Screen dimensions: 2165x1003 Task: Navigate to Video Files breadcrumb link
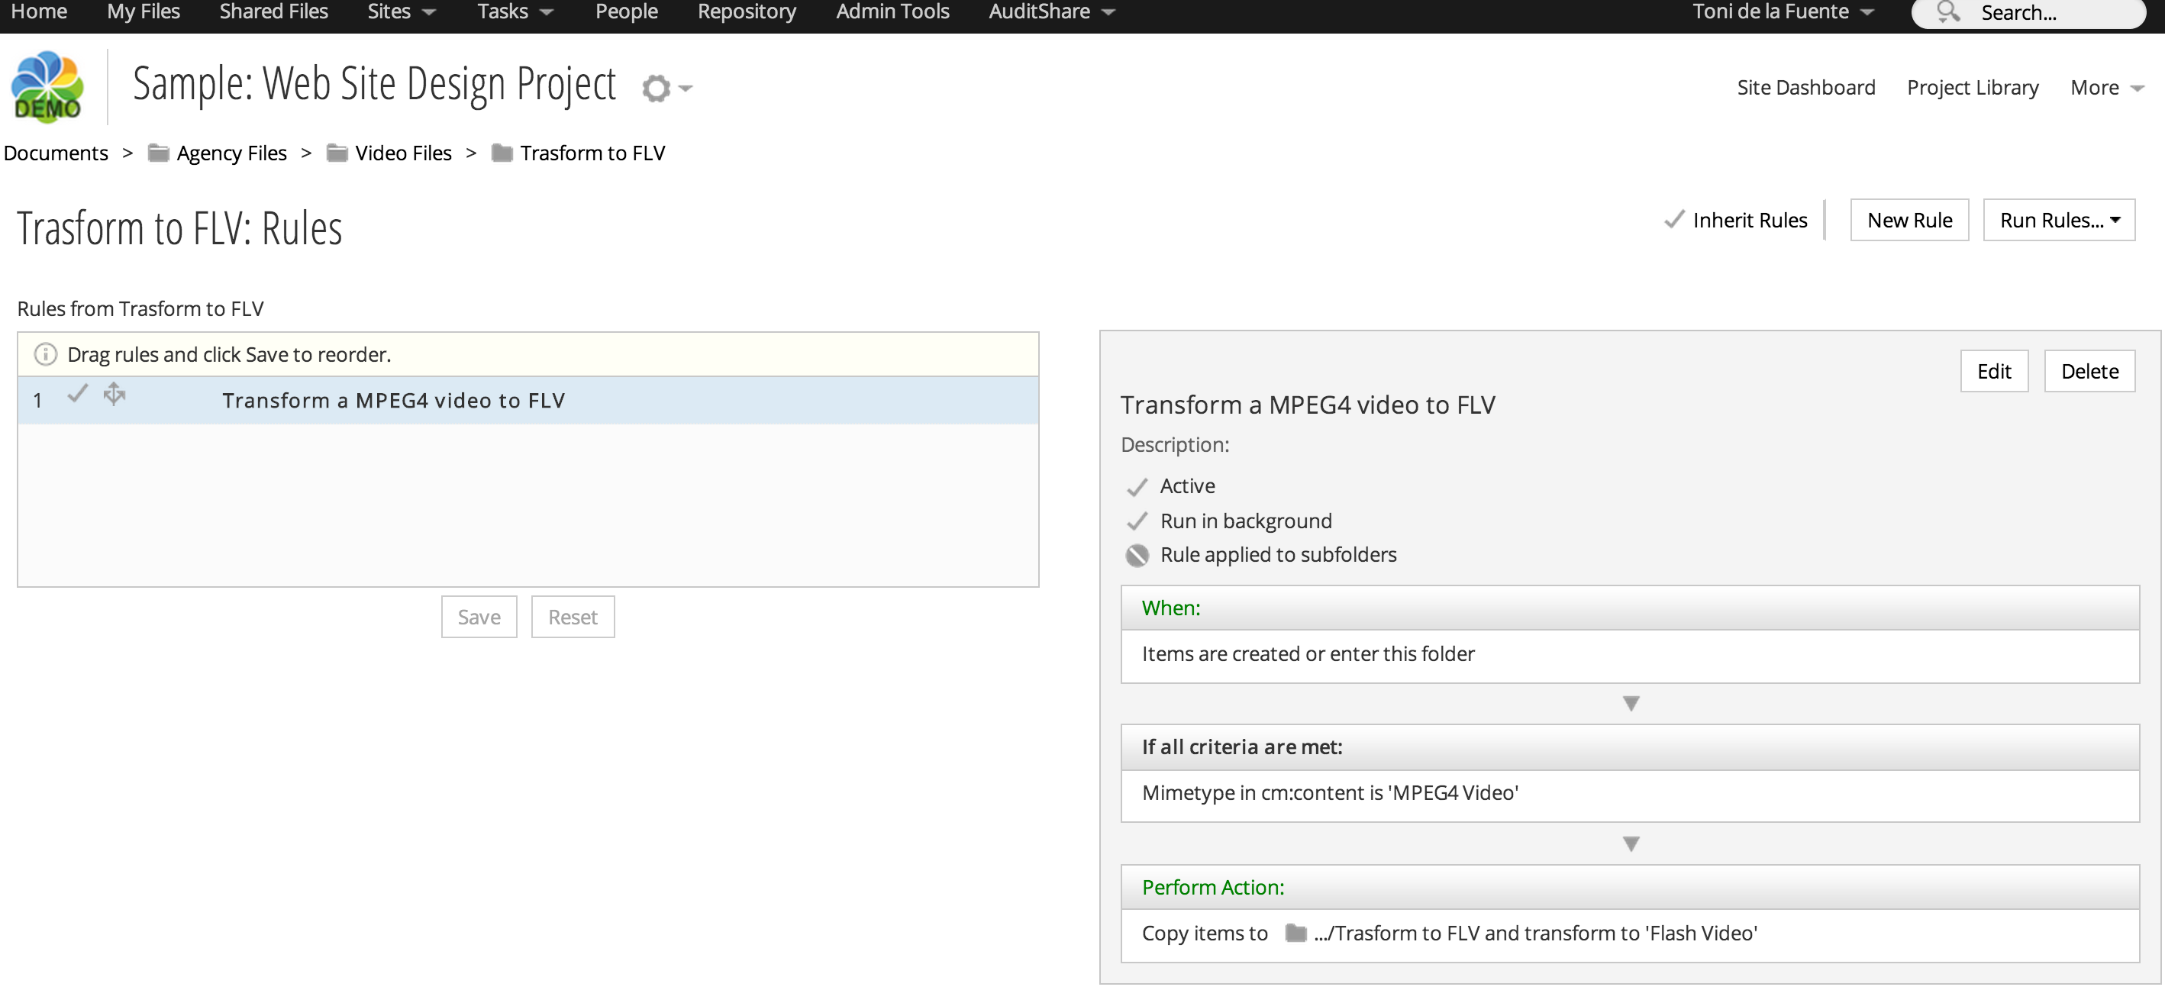pyautogui.click(x=403, y=153)
